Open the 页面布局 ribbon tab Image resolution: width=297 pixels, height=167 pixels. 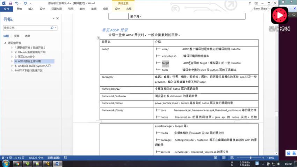[x=57, y=9]
